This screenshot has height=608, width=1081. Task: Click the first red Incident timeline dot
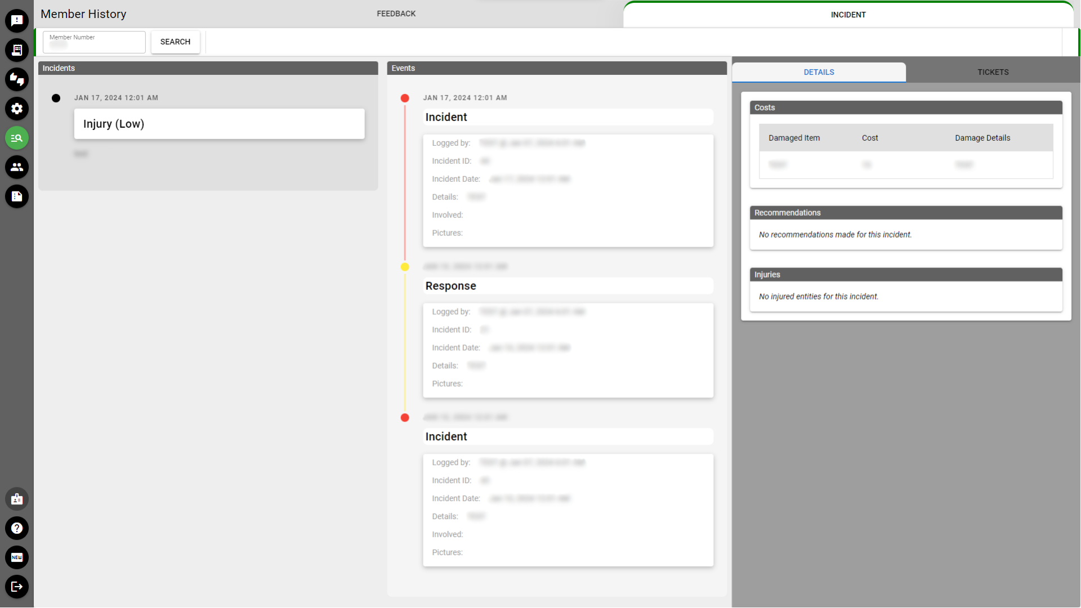pos(405,98)
